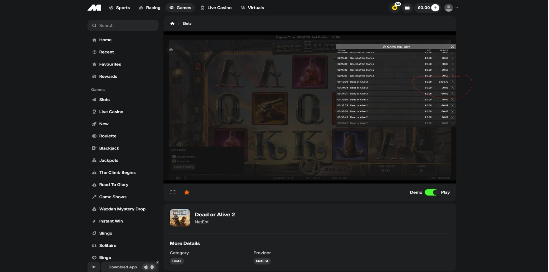Mute the game sound icon
The height and width of the screenshot is (272, 549).
[178, 178]
